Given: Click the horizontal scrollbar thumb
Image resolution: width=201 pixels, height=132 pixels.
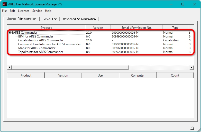Looking at the screenshot, I should (x=70, y=67).
